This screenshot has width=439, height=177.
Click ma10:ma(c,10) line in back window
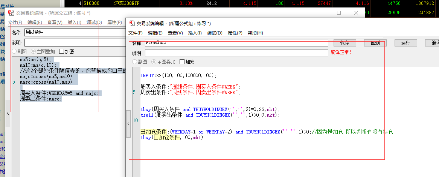38,64
